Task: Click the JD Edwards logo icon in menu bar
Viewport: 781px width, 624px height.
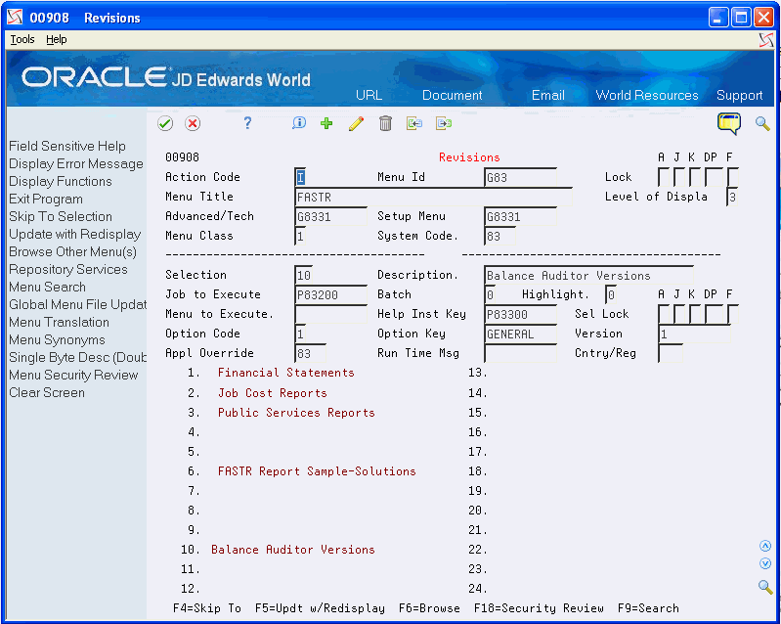Action: tap(766, 39)
